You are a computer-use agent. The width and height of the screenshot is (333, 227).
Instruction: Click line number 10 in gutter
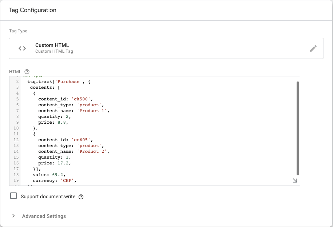coord(16,128)
